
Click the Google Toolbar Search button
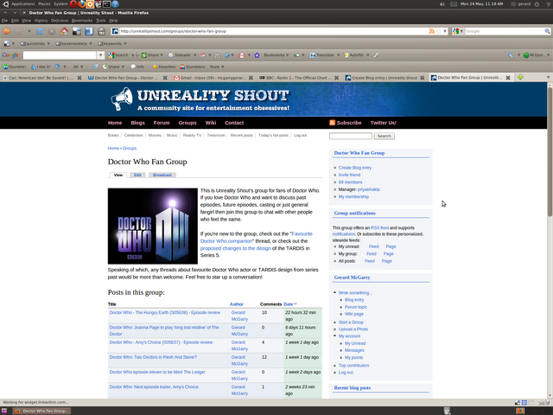point(118,55)
